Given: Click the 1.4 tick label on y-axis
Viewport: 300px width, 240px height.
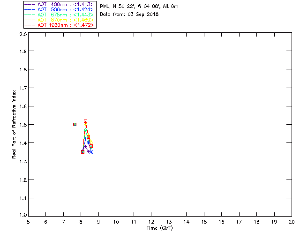Looking at the screenshot, I should tap(23, 143).
